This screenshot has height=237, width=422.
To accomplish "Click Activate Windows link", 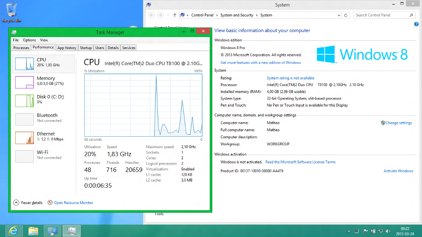I will point(398,171).
